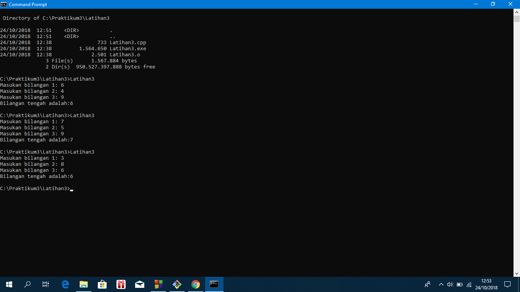Click the line "Bilangan tengah adalah:7"

click(x=37, y=140)
